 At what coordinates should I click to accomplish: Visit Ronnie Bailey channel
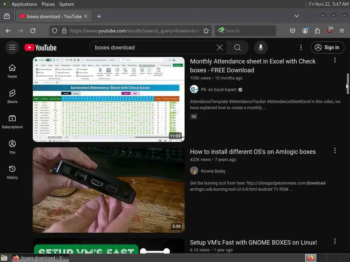click(x=213, y=171)
